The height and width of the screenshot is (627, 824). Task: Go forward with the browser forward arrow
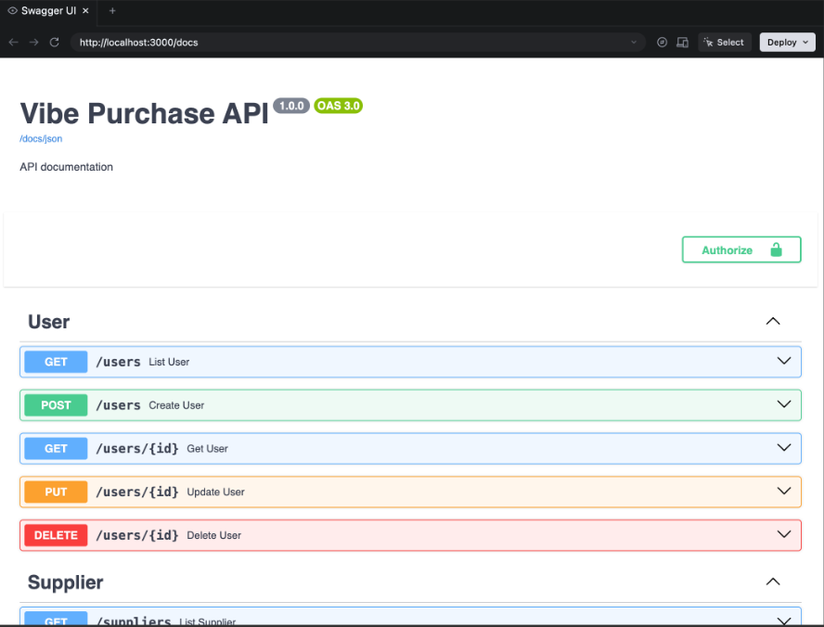[x=33, y=42]
